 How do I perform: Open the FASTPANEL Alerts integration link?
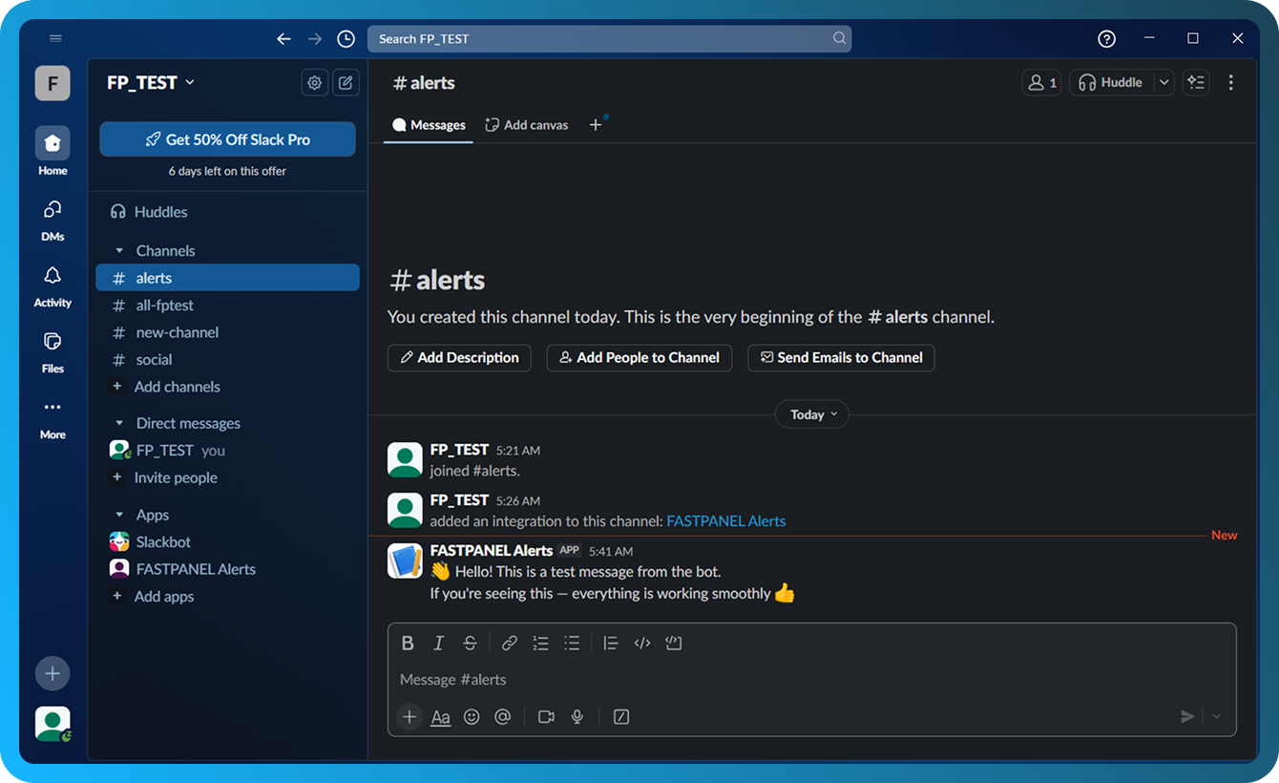[725, 520]
